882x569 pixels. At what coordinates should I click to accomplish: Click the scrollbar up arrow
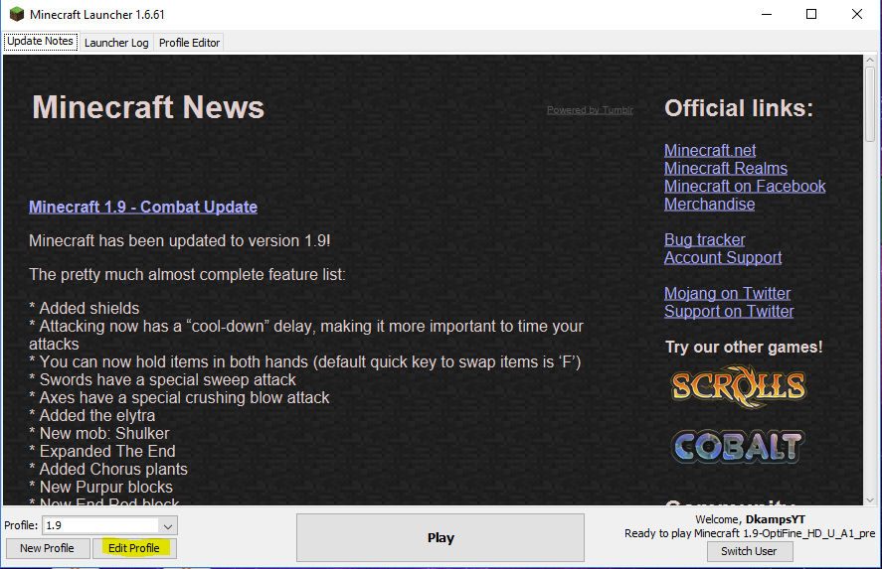click(870, 60)
